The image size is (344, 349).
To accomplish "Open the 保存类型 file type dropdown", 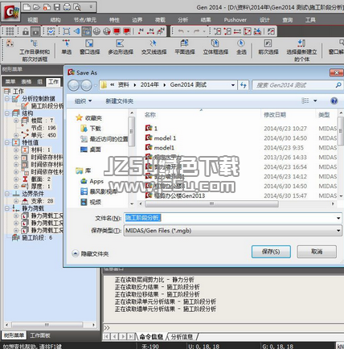I will pyautogui.click(x=338, y=231).
